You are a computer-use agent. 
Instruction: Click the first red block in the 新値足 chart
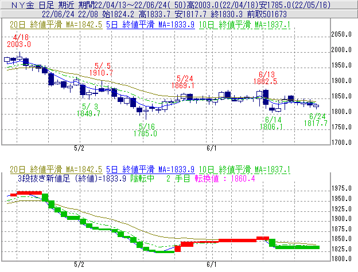[14, 195]
